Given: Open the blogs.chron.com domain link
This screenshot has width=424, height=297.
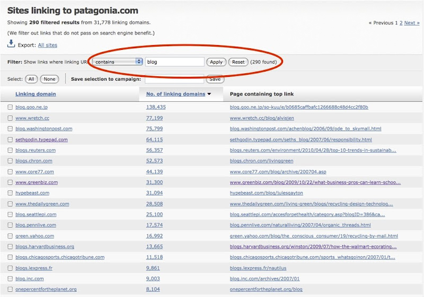Looking at the screenshot, I should tap(34, 161).
